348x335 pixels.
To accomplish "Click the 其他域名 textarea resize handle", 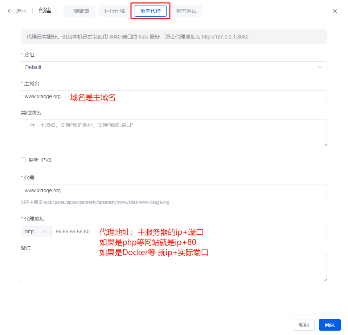I will tap(325, 144).
